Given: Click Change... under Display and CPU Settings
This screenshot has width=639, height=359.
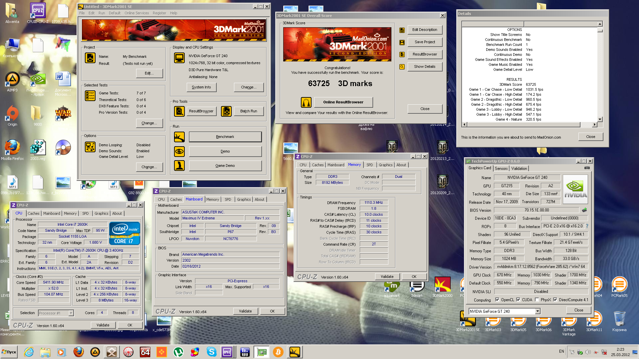Looking at the screenshot, I should (x=249, y=87).
